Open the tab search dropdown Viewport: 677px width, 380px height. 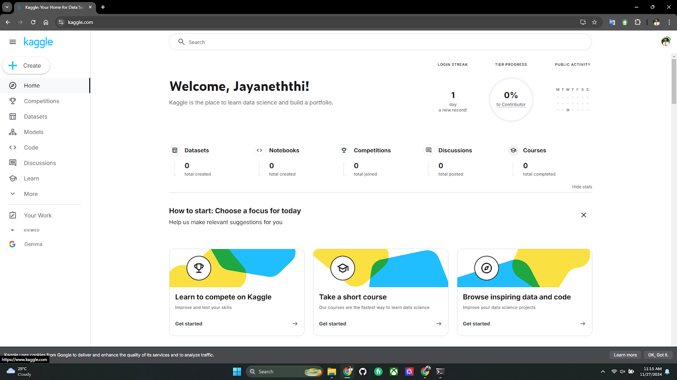click(x=7, y=7)
